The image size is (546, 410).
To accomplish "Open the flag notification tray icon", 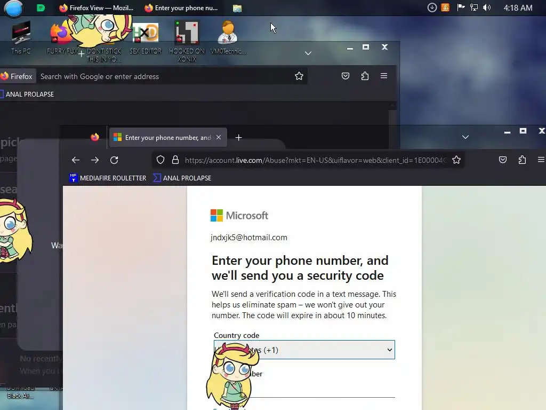I will tap(461, 7).
